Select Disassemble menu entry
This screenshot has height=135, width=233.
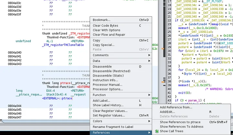click(x=121, y=67)
